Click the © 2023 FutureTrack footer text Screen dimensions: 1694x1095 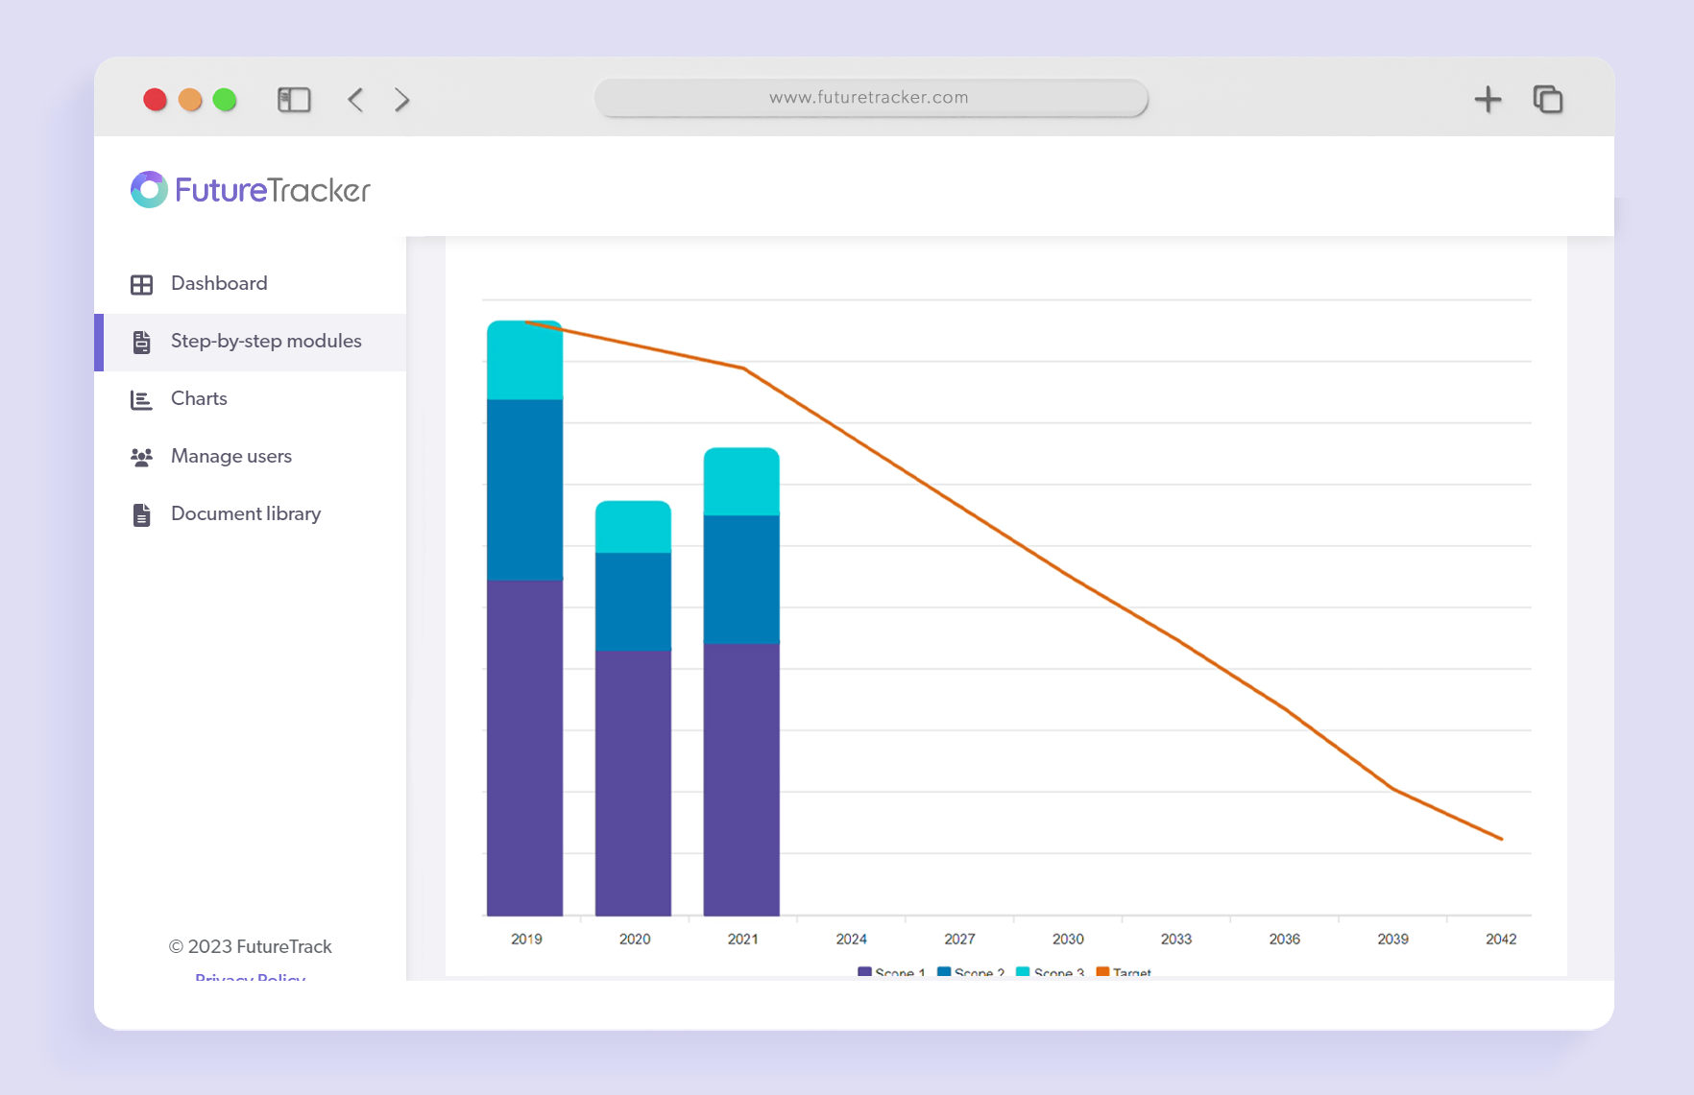[x=250, y=946]
